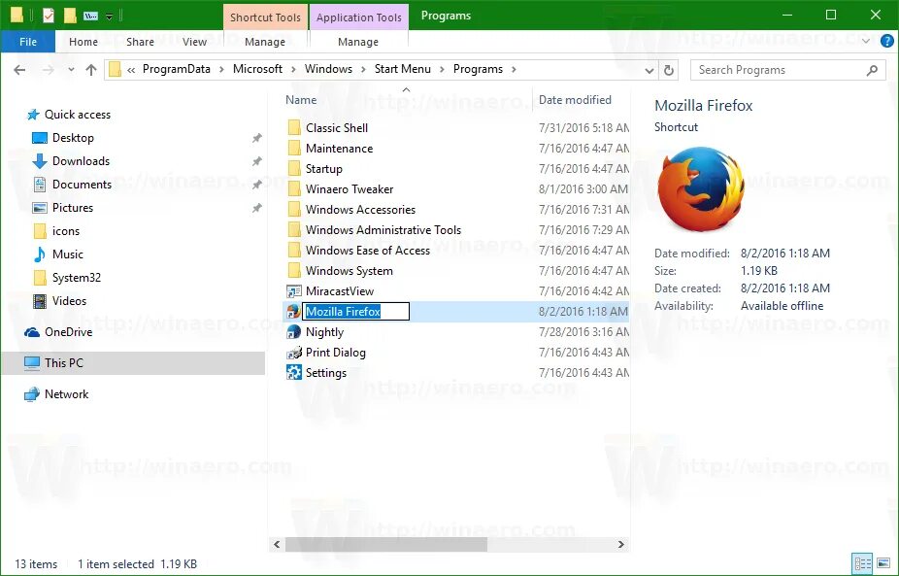The image size is (899, 576).
Task: Open Manage tab under Shortcut Tools
Action: pyautogui.click(x=265, y=42)
